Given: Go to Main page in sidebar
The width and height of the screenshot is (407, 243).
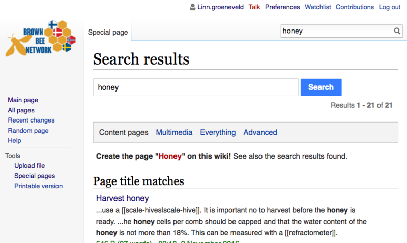Looking at the screenshot, I should click(23, 100).
